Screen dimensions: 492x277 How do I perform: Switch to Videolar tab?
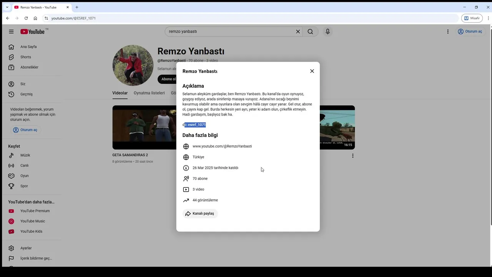(120, 93)
